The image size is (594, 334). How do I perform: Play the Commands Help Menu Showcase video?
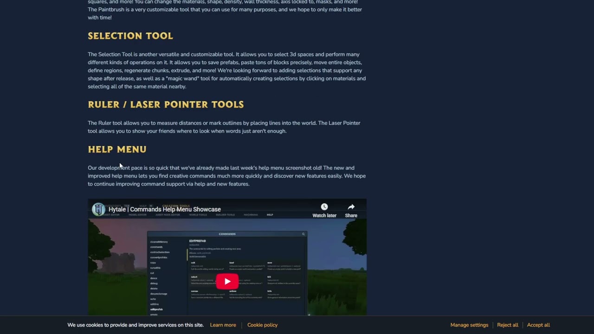pyautogui.click(x=227, y=281)
